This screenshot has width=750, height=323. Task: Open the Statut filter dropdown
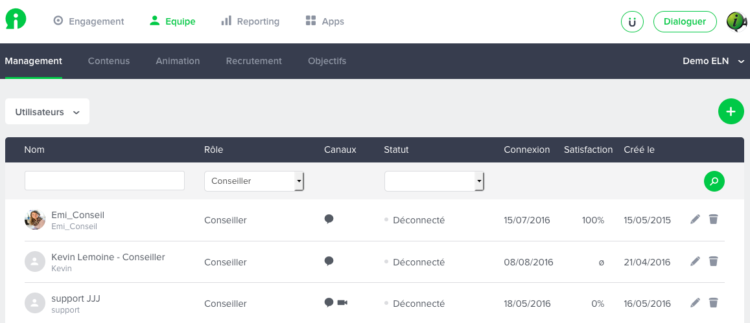click(x=434, y=181)
